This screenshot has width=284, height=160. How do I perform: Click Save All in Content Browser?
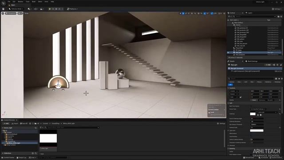(x=24, y=124)
